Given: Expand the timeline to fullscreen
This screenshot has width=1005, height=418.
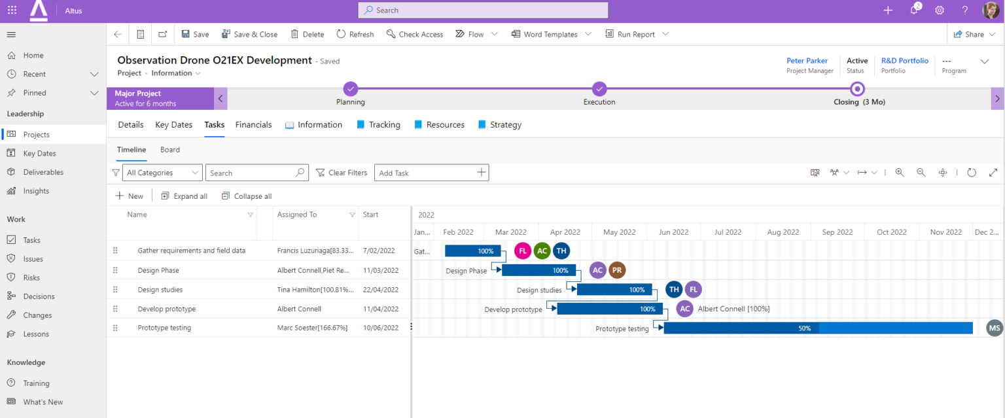Looking at the screenshot, I should tap(993, 172).
